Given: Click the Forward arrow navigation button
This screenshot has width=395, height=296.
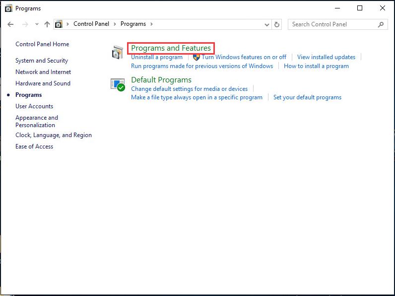Looking at the screenshot, I should pos(25,24).
